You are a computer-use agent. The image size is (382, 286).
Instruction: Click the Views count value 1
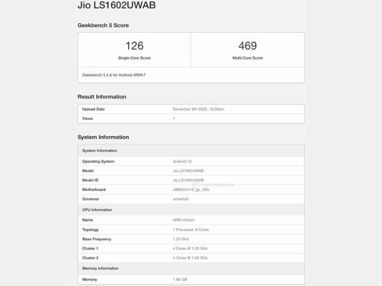pyautogui.click(x=174, y=119)
